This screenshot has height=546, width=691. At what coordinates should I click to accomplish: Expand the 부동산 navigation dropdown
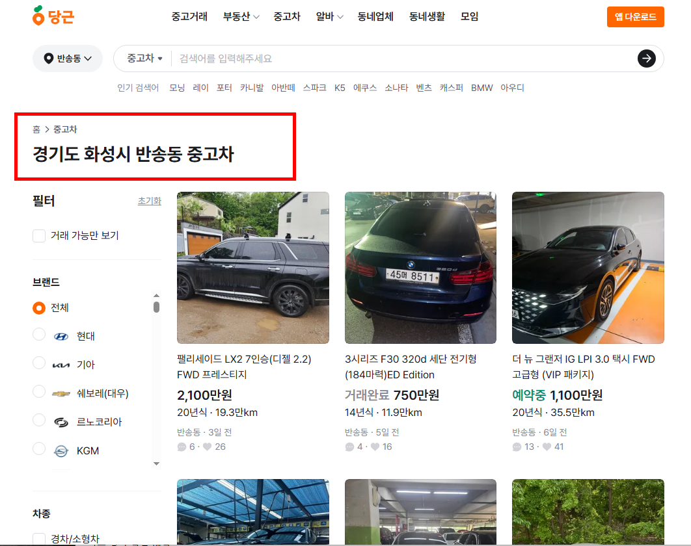click(240, 17)
